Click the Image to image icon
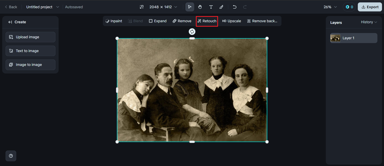 11,65
